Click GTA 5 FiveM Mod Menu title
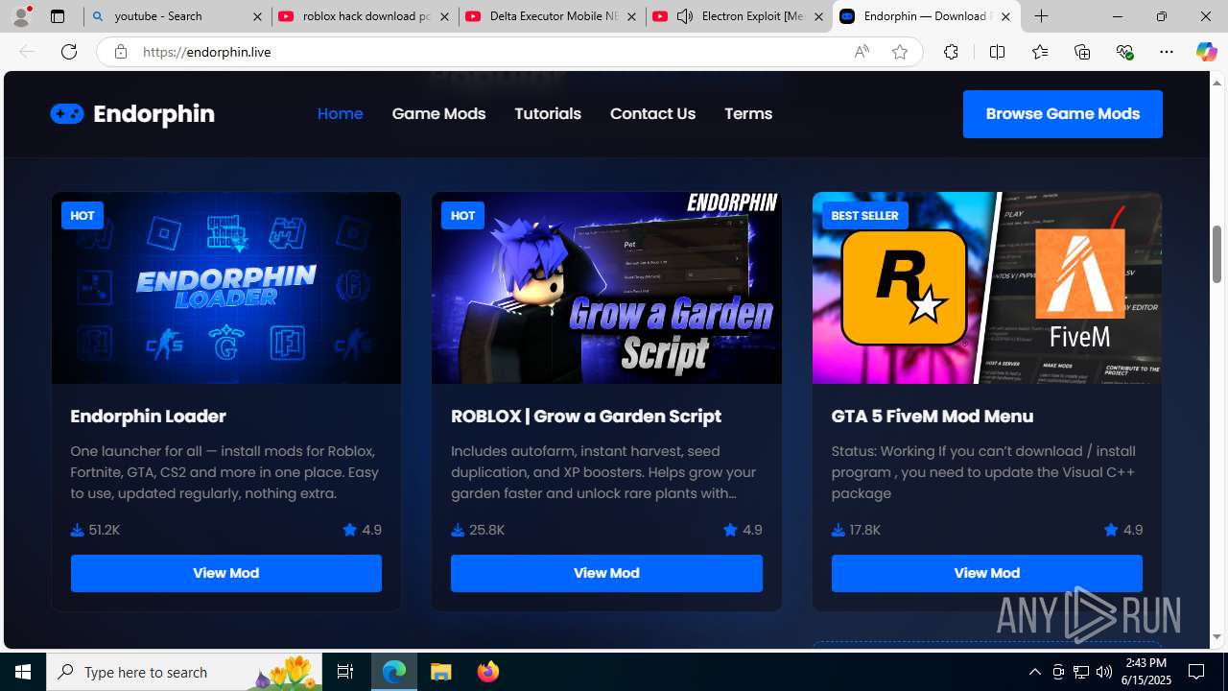Viewport: 1228px width, 691px height. point(933,416)
